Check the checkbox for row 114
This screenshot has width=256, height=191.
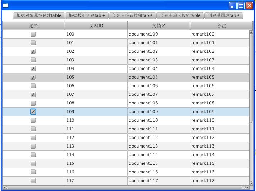[x=33, y=155]
